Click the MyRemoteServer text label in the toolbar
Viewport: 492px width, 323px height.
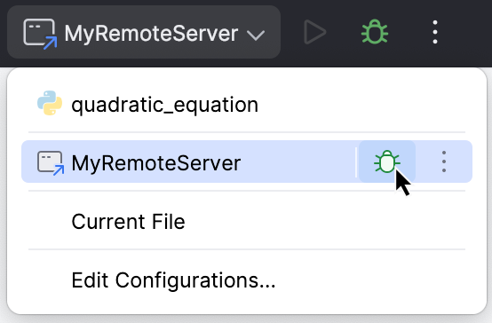coord(151,33)
